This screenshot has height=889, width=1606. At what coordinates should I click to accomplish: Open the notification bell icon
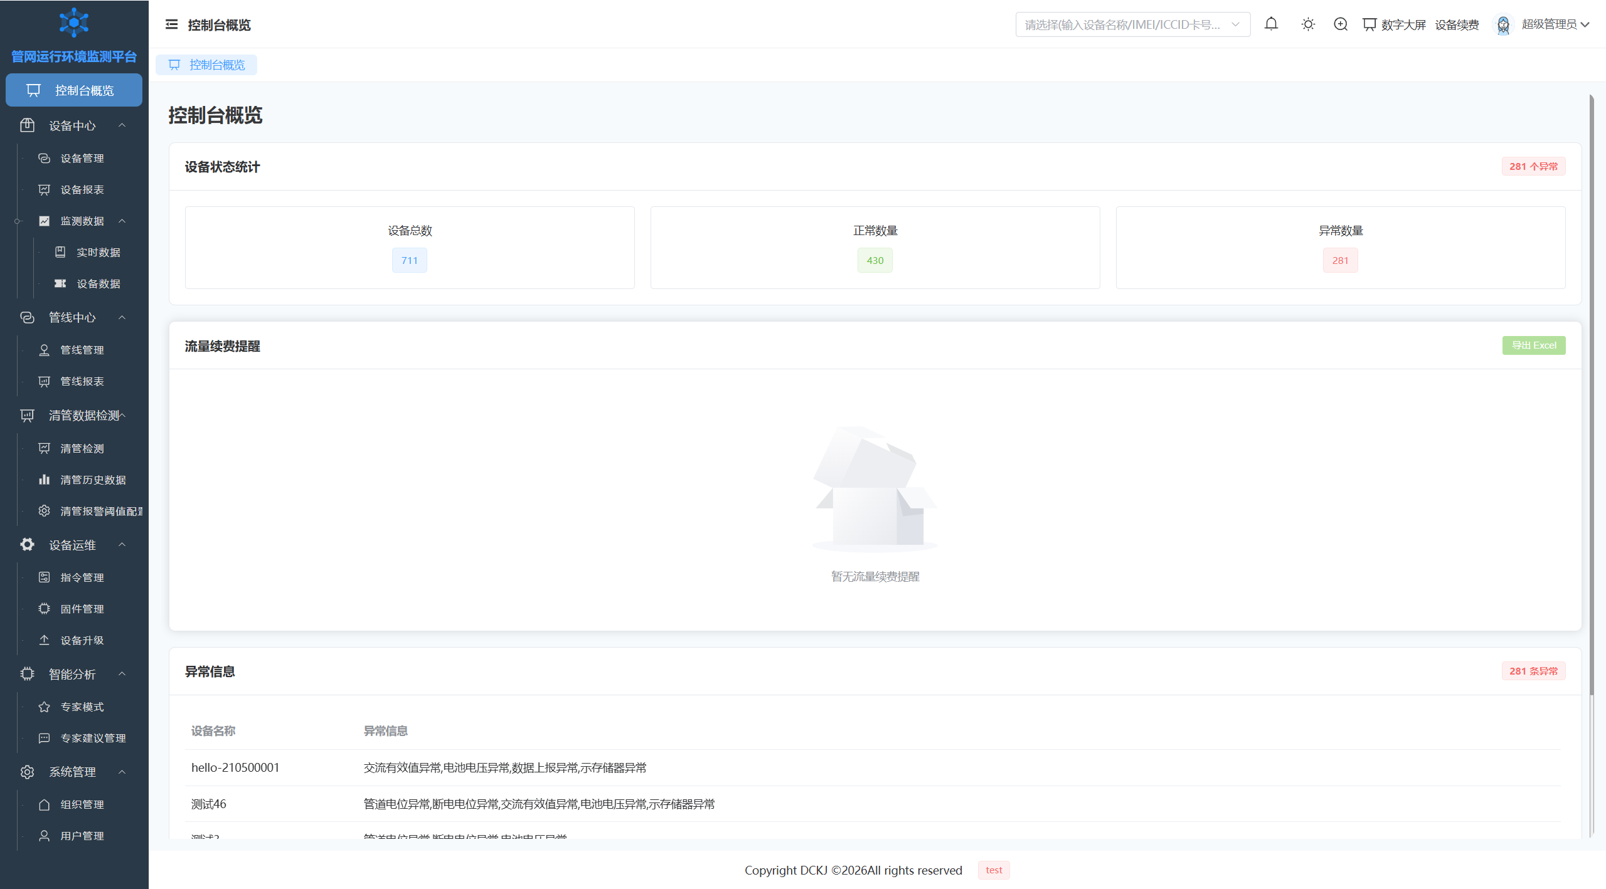[1271, 24]
